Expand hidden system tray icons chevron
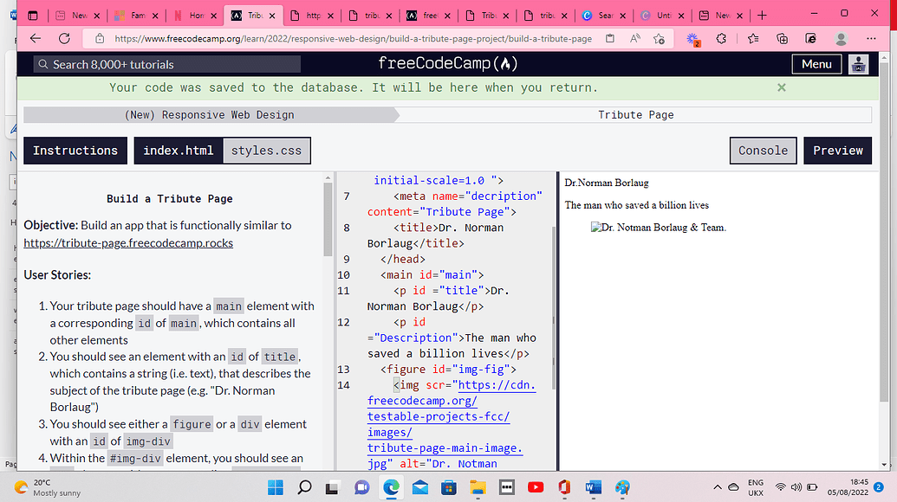This screenshot has height=502, width=897. coord(718,487)
